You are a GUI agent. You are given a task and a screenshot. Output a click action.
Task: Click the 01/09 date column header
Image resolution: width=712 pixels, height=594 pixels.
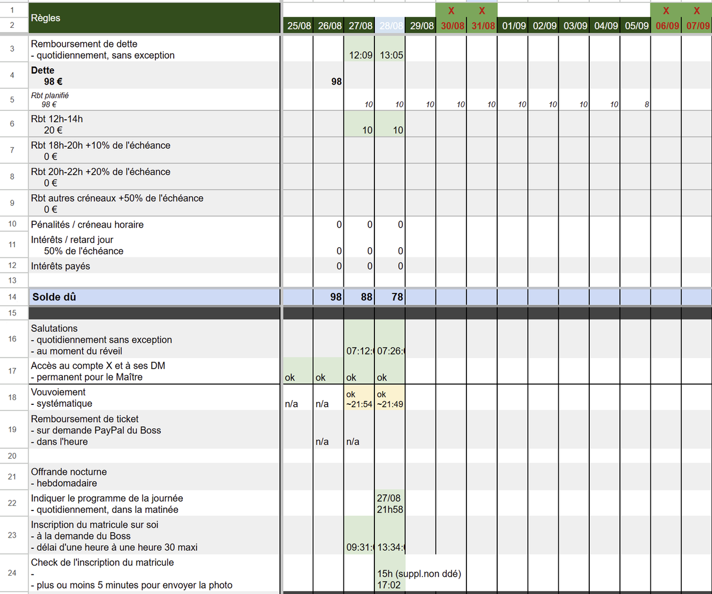[x=513, y=26]
